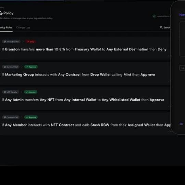Screen dimensions: 185x185
Task: Click 'NFT Contract' in Member rule
Action: point(62,125)
